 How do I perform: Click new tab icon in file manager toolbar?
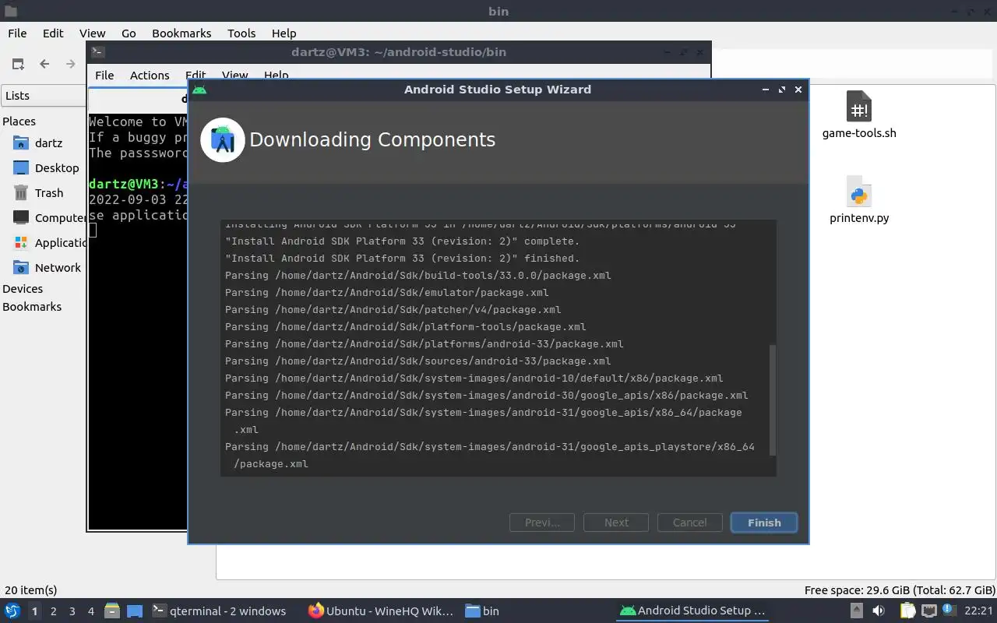click(x=18, y=64)
